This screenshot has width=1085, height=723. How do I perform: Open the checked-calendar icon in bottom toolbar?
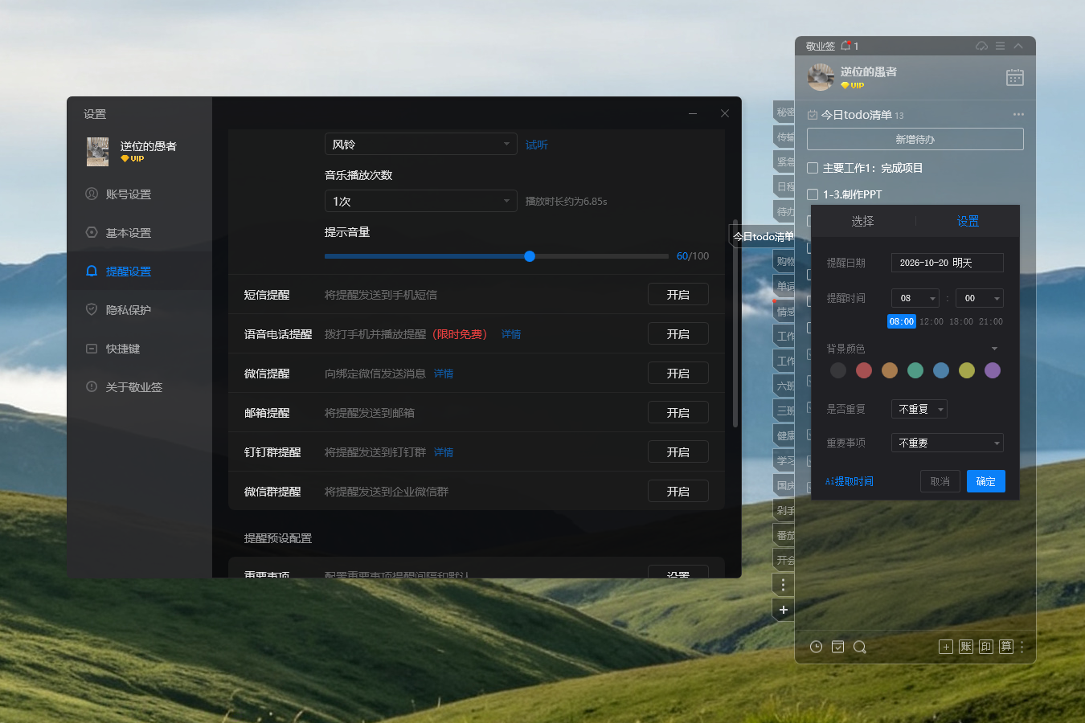[x=837, y=647]
